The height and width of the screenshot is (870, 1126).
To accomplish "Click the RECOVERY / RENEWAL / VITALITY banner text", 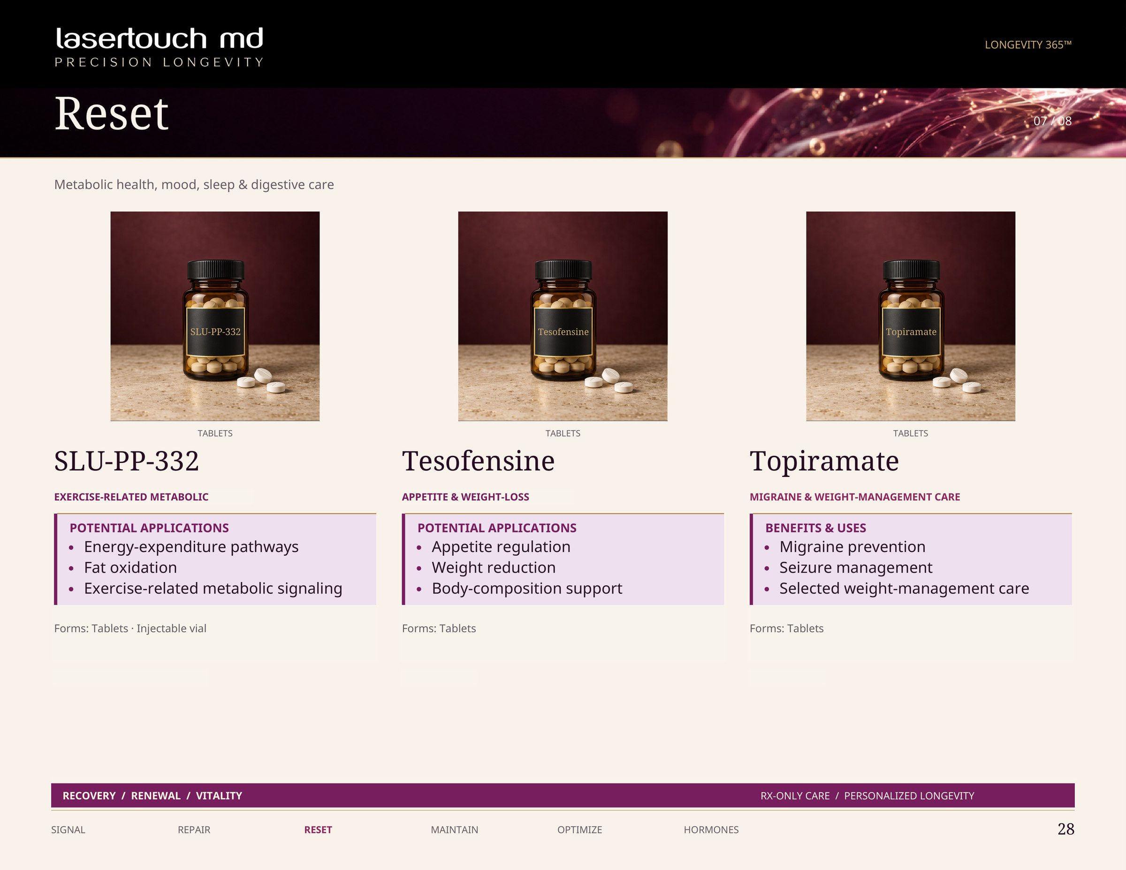I will (x=152, y=796).
